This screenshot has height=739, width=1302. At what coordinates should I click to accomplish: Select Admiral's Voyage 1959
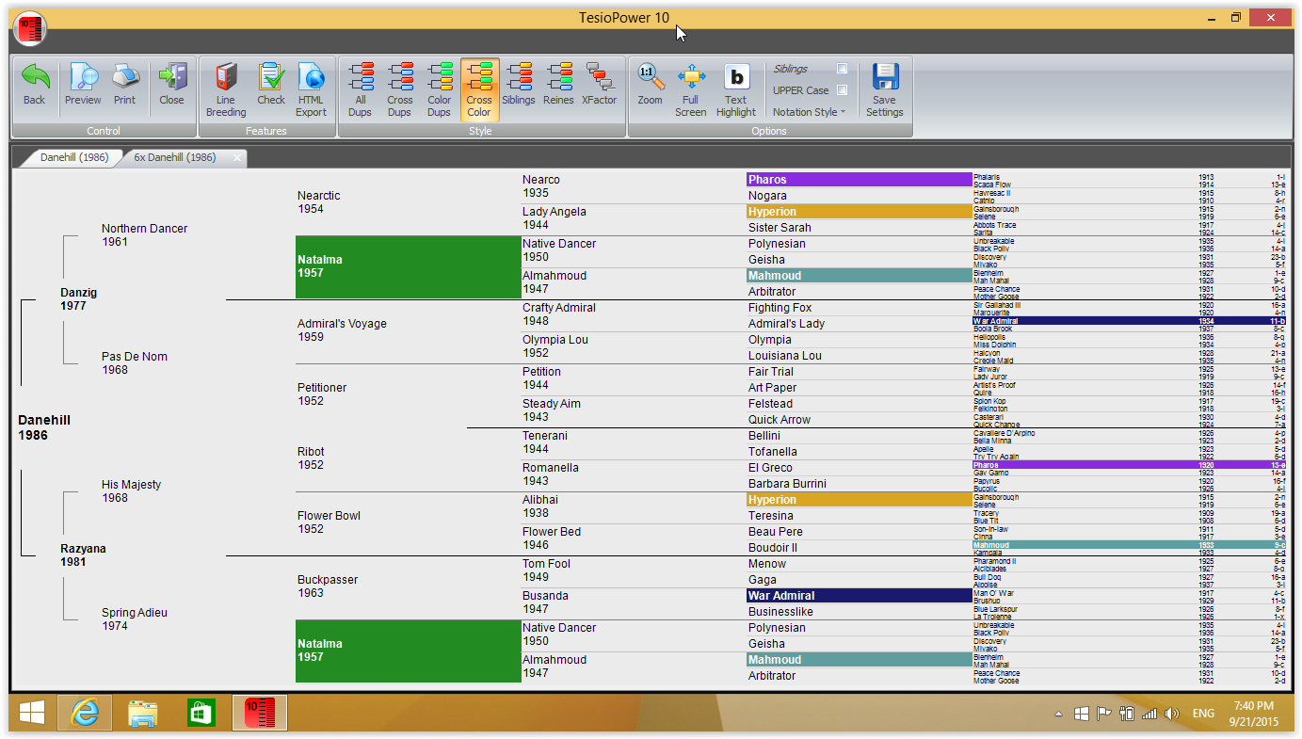pos(343,330)
